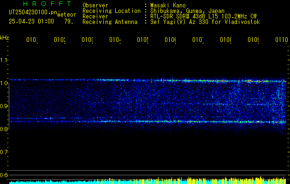Screen dimensions: 290x184
Task: Click the 0110 time marker
Action: (x=282, y=40)
